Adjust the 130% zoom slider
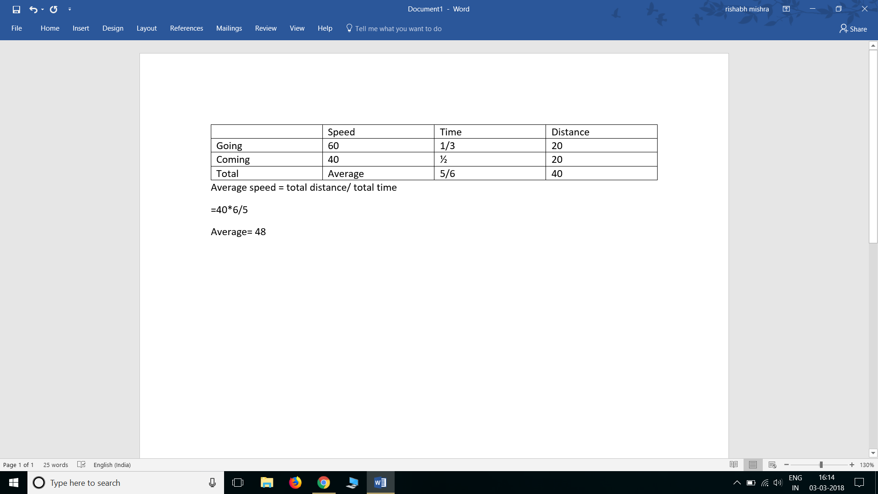This screenshot has height=494, width=878. click(x=821, y=464)
